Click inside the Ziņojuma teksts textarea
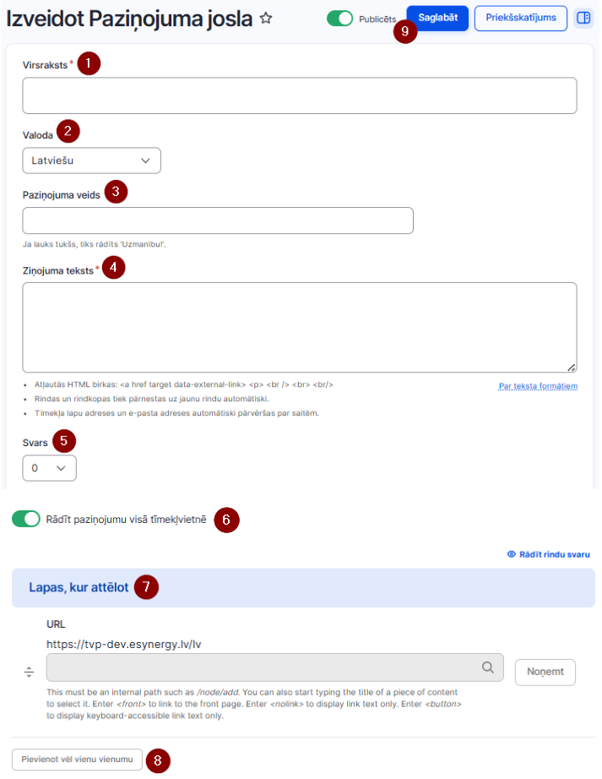602x779 pixels. [x=300, y=327]
